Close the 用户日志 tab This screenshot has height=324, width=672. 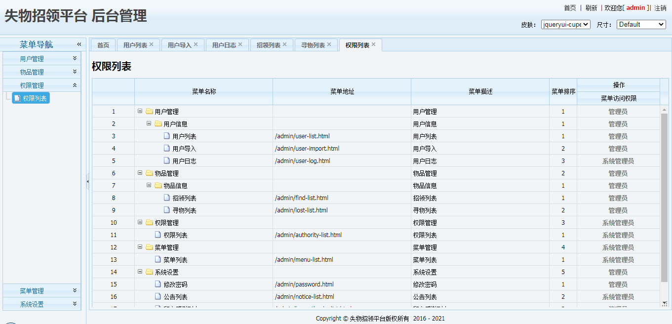[240, 44]
